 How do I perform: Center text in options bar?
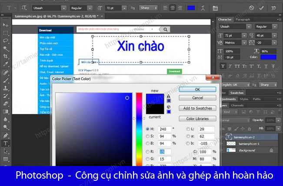click(173, 8)
